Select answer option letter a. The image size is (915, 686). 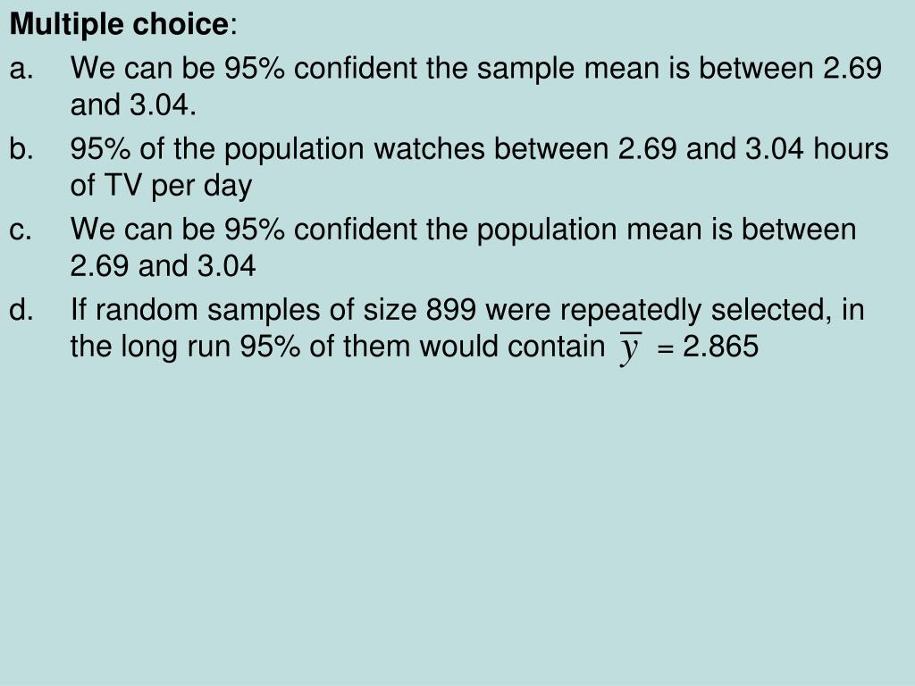[21, 69]
